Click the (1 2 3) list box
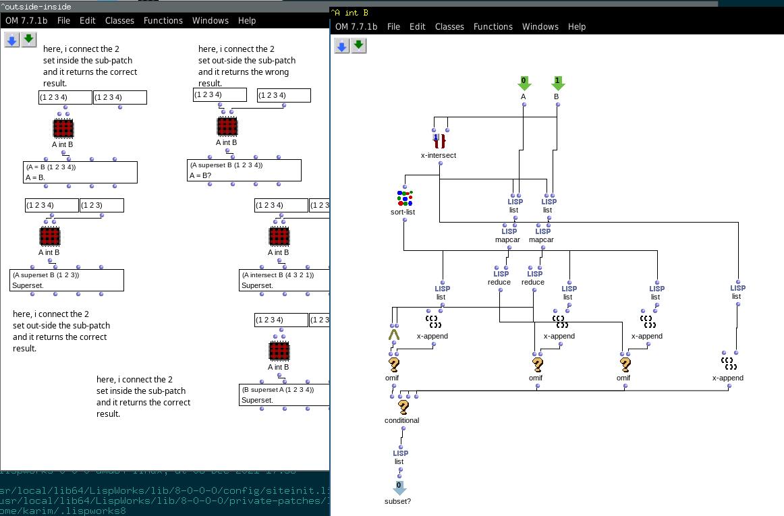 [102, 205]
